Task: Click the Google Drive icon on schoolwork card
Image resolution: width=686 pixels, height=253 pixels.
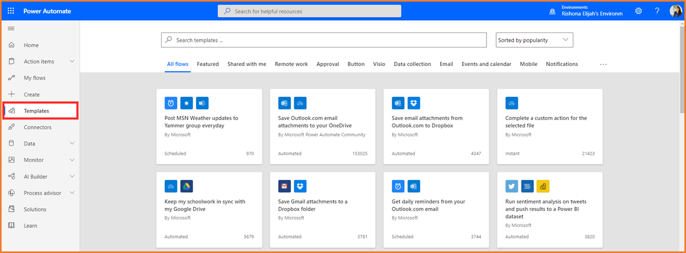Action: coord(187,186)
